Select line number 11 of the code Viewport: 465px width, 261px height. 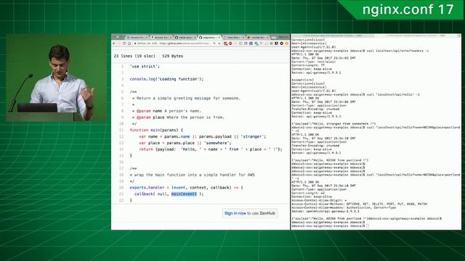[x=121, y=130]
